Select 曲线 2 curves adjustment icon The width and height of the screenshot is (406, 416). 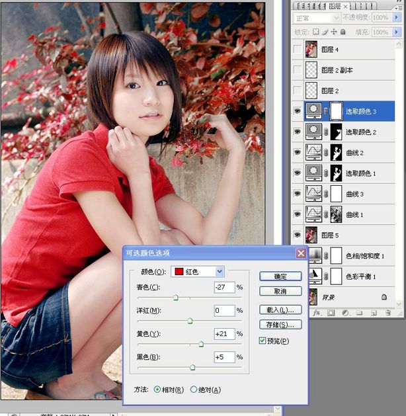pyautogui.click(x=313, y=152)
